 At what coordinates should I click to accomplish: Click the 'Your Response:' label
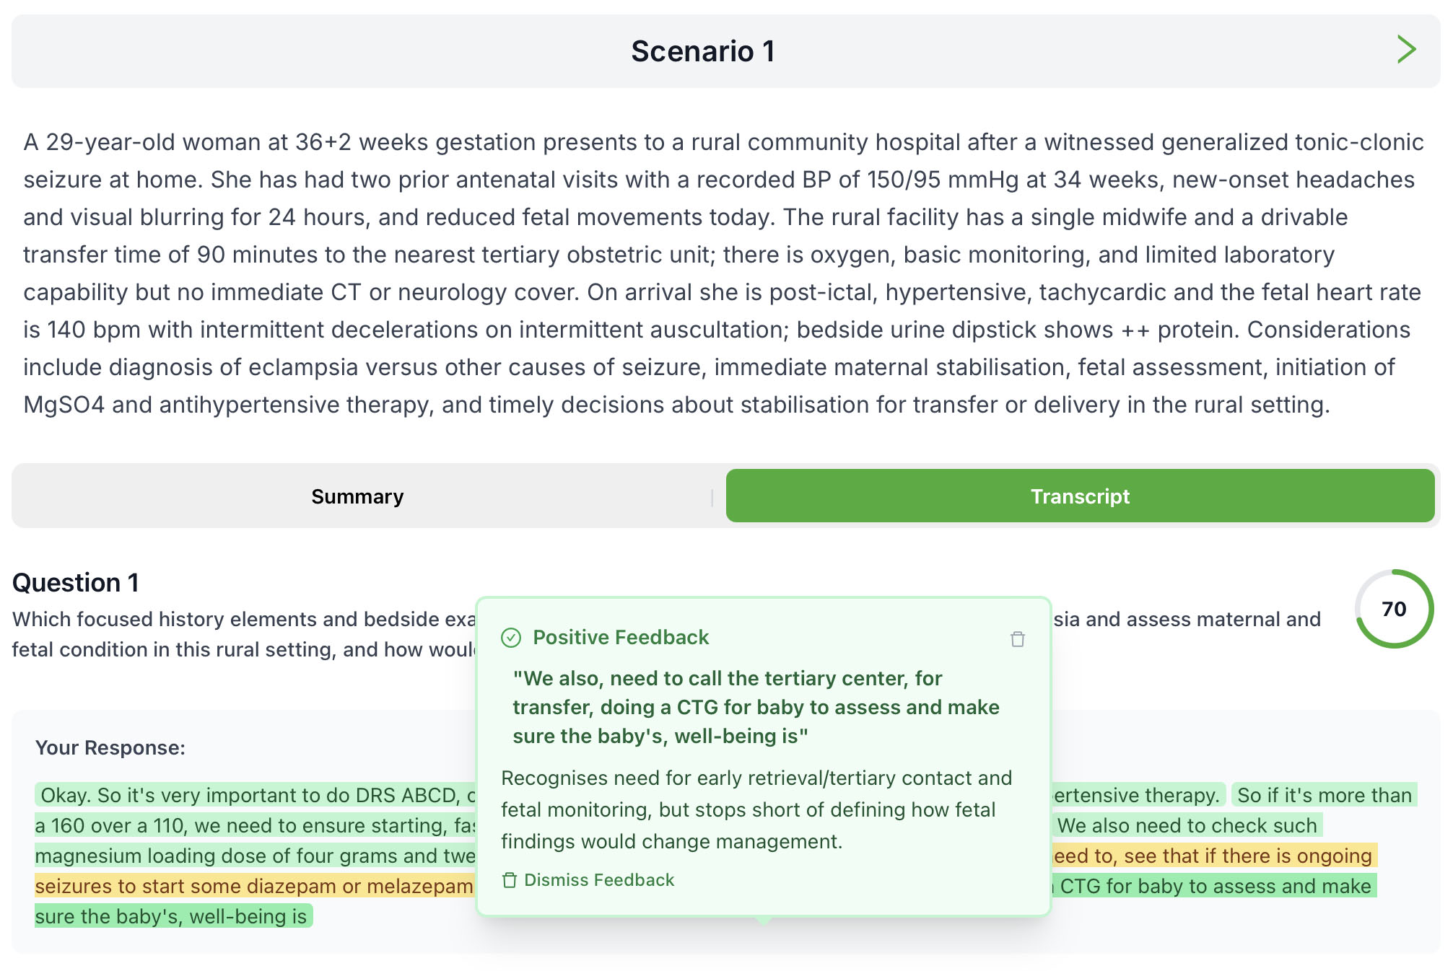click(110, 747)
